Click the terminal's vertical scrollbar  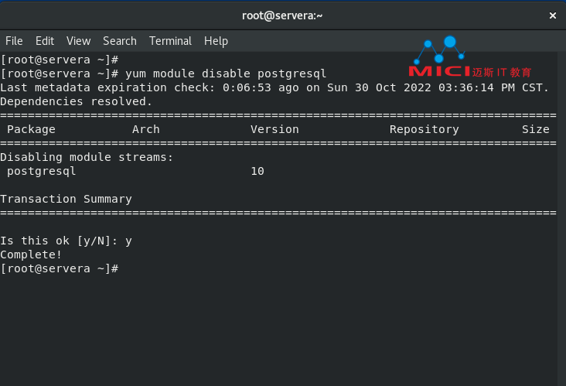click(561, 218)
